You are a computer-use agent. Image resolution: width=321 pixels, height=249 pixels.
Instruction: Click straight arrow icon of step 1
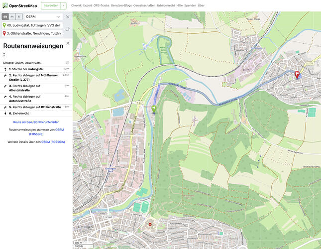(5, 69)
